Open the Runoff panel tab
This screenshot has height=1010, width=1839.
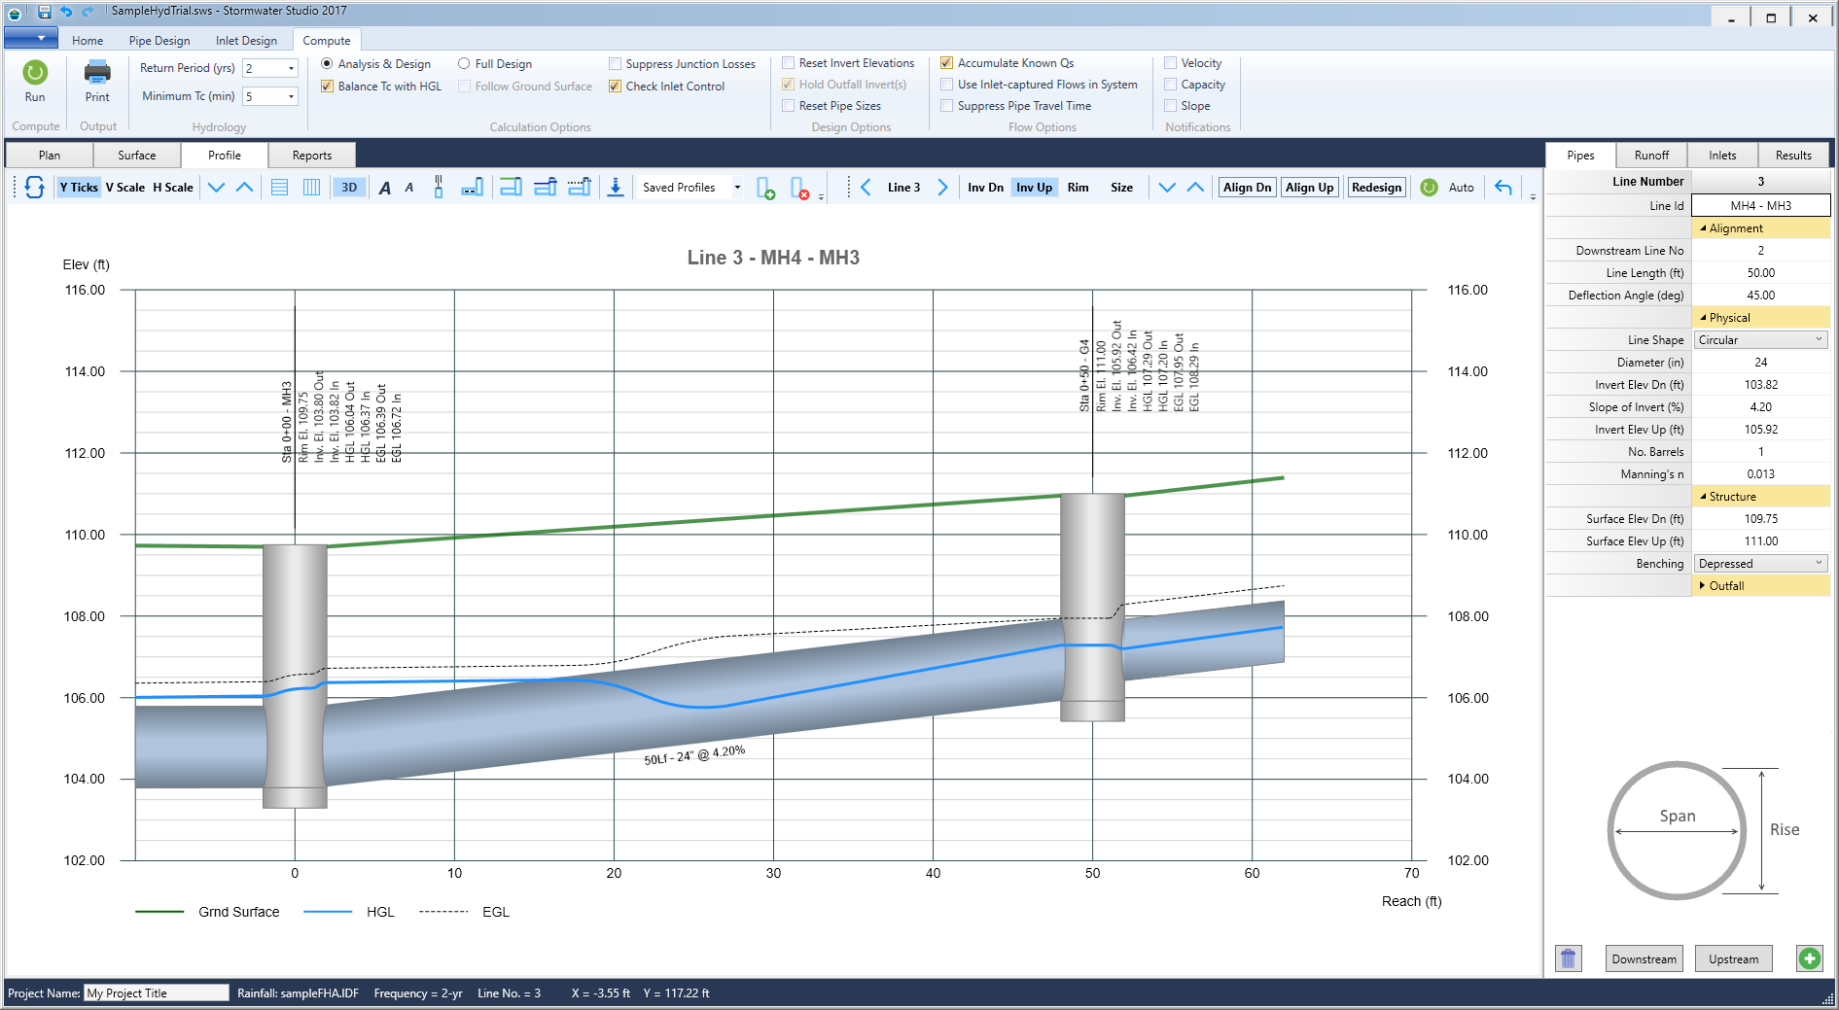coord(1651,155)
